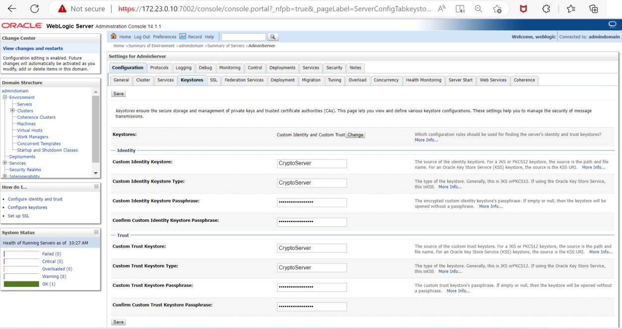
Task: Click OK (1) server health link
Action: [49, 284]
